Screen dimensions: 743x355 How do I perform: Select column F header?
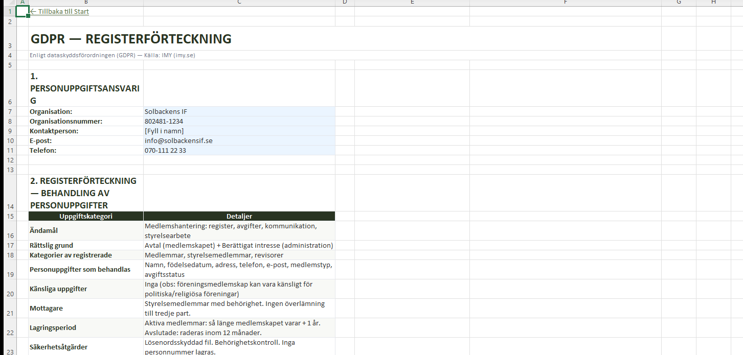coord(565,3)
